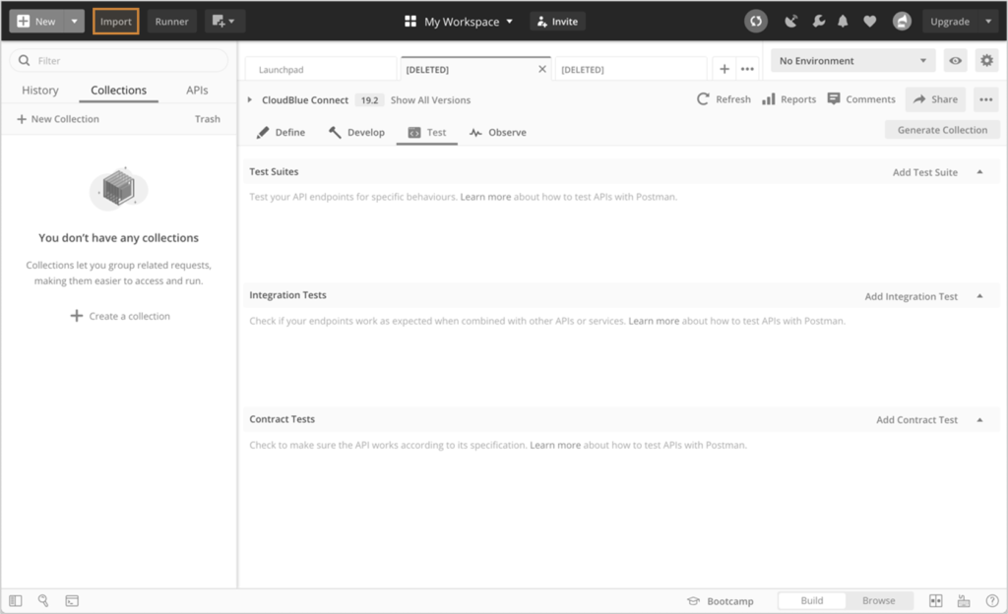
Task: Click the Generate Collection button
Action: pyautogui.click(x=942, y=130)
